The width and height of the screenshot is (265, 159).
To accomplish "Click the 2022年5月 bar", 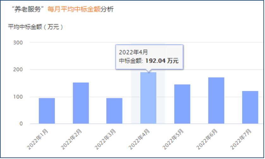I will pos(182,104).
